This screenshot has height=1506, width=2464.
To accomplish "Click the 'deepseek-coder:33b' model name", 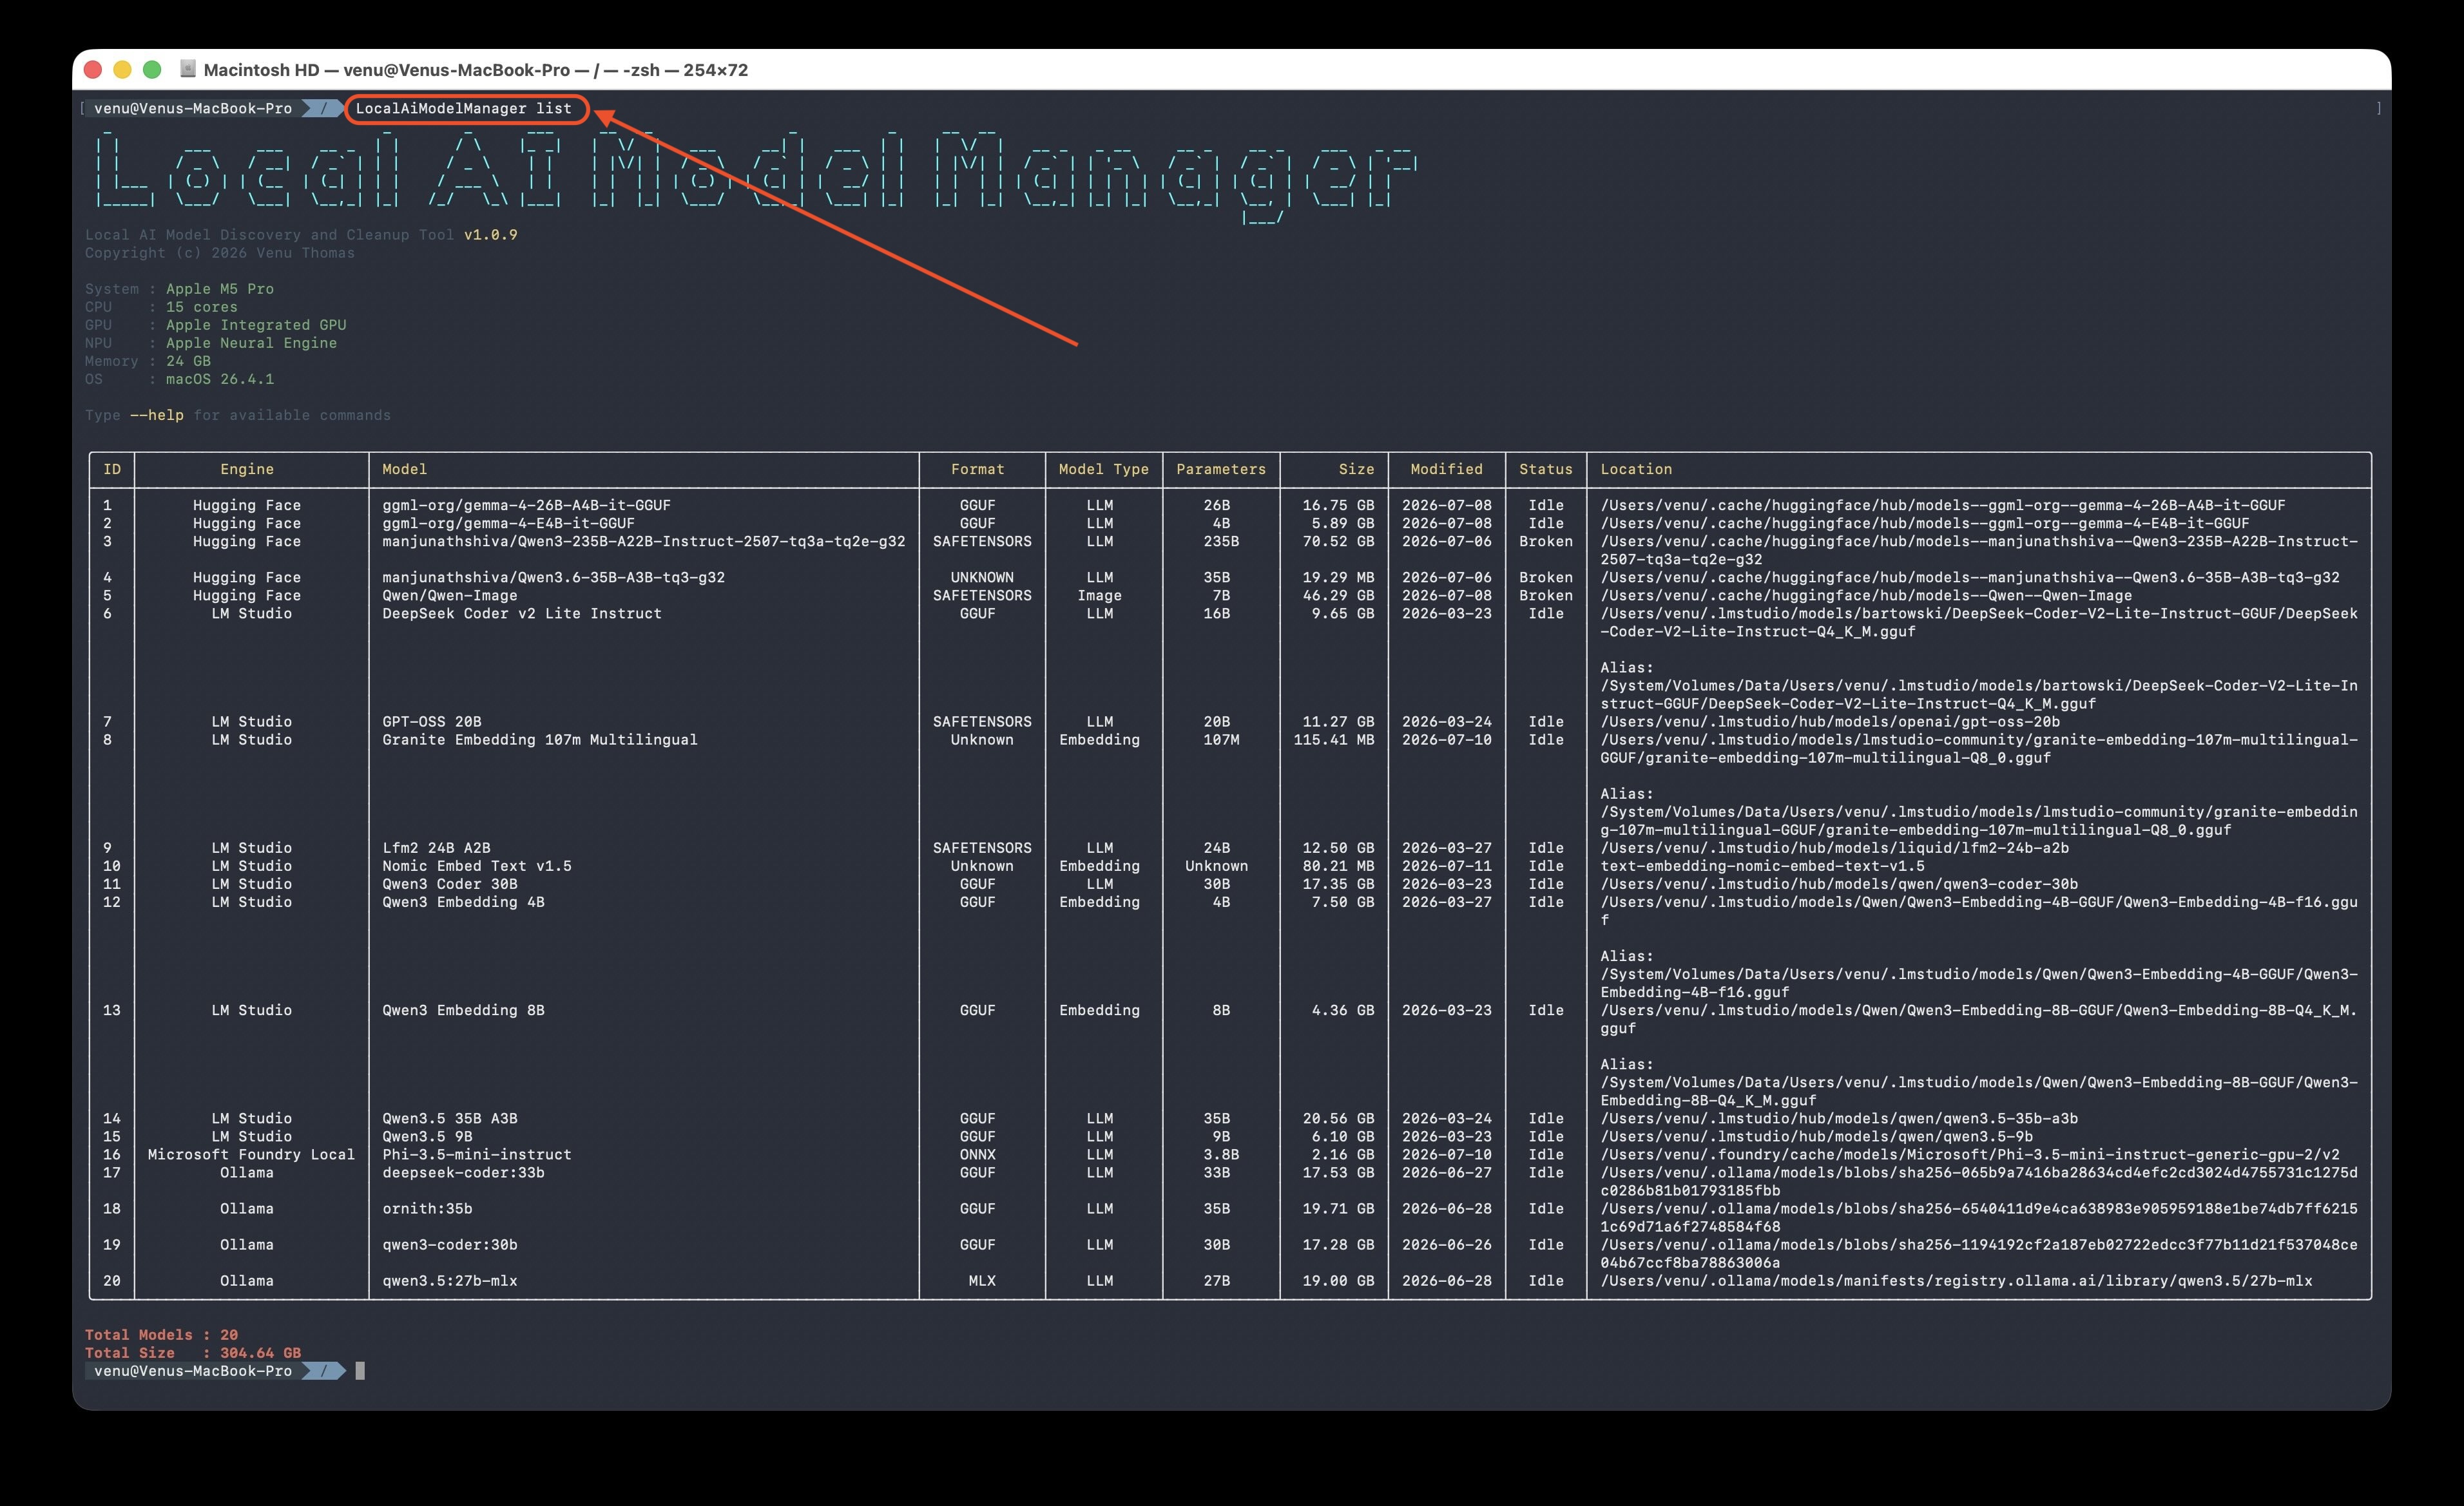I will tap(463, 1172).
